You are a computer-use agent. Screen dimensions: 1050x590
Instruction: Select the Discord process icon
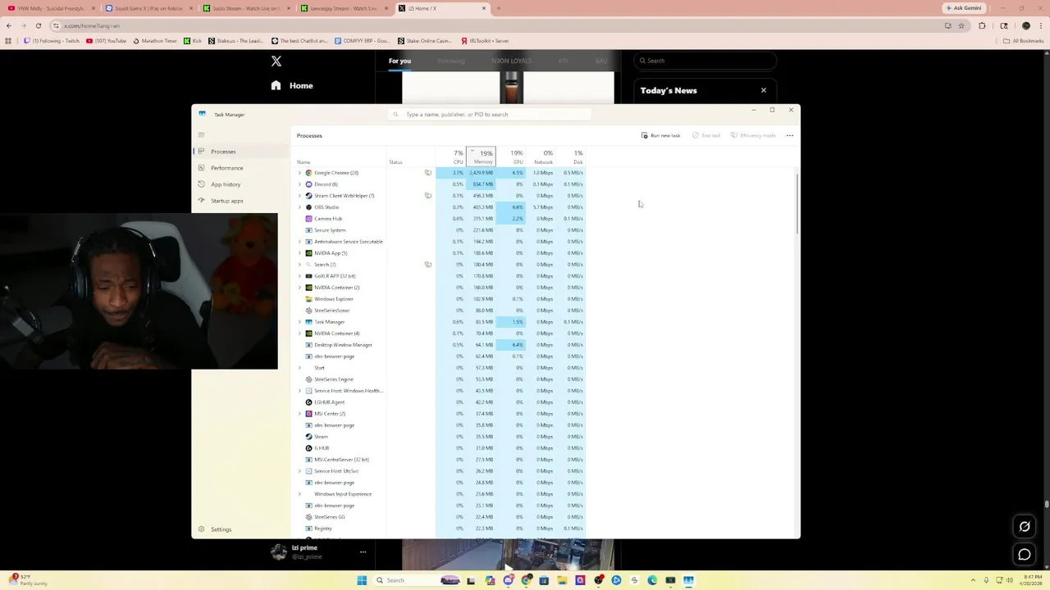(x=308, y=184)
